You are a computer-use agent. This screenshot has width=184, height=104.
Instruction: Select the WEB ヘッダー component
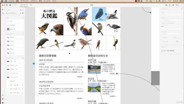click(15, 62)
